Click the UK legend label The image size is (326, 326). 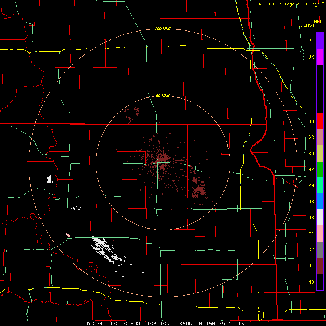(x=311, y=57)
